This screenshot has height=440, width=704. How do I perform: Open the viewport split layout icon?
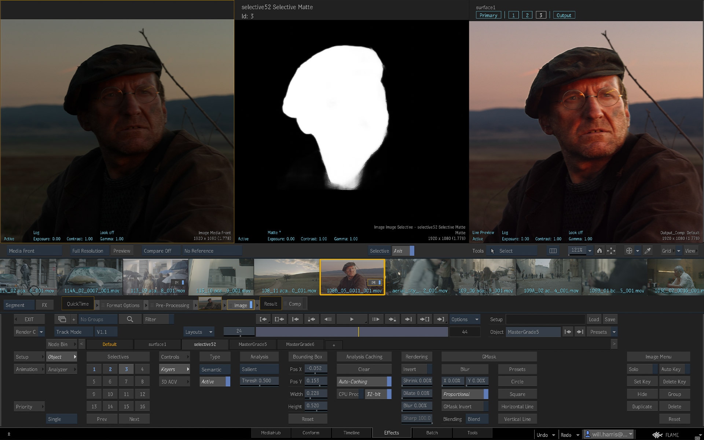tap(553, 251)
